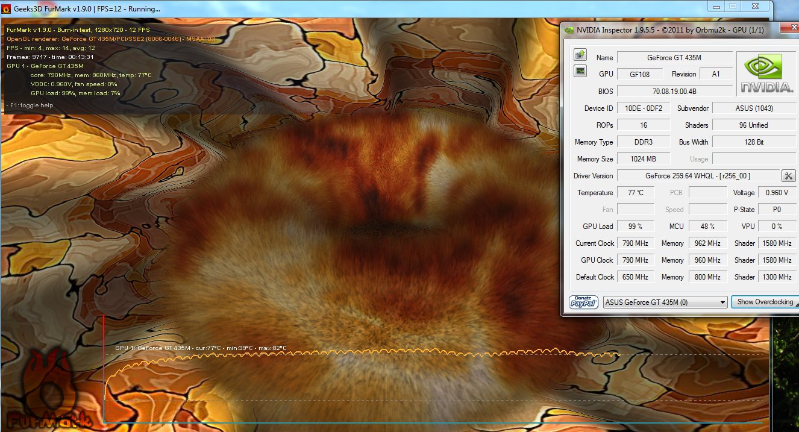Open the ASUS GeForce GT 435M dropdown
This screenshot has width=799, height=432.
click(x=665, y=302)
